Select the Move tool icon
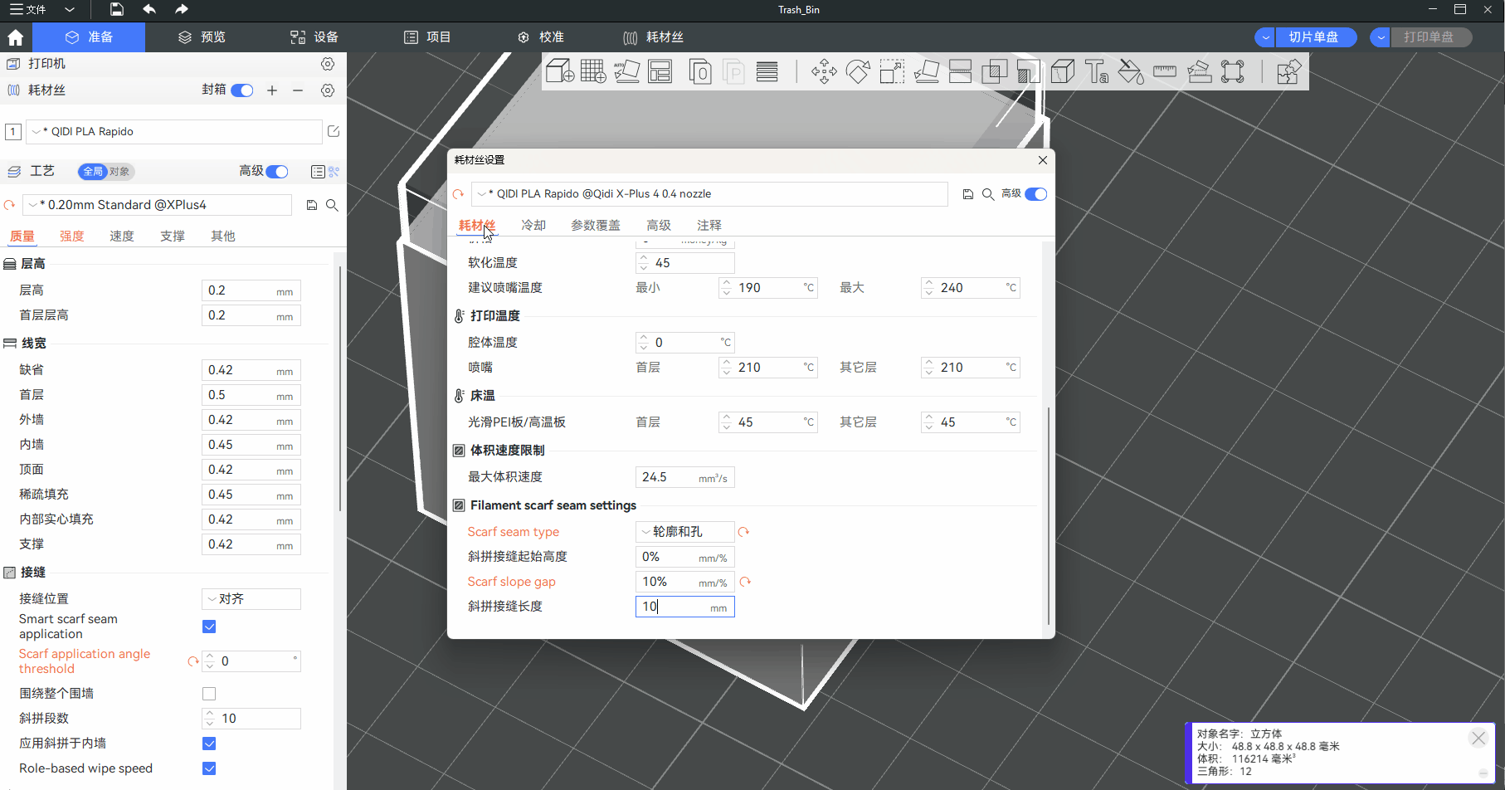This screenshot has width=1505, height=790. (824, 72)
